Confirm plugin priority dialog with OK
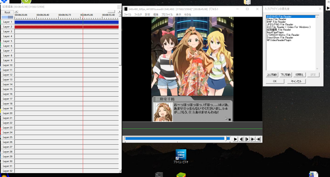The height and width of the screenshot is (177, 330). point(275,81)
